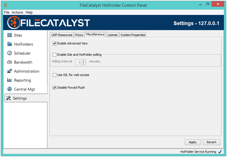Click the HotFolders folder icon

point(10,44)
